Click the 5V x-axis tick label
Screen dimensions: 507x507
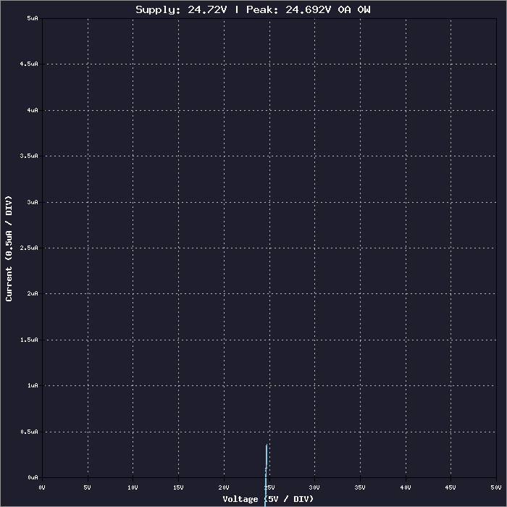point(88,487)
